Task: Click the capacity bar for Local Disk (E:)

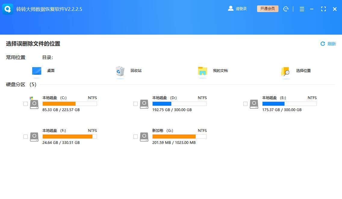Action: coord(289,104)
